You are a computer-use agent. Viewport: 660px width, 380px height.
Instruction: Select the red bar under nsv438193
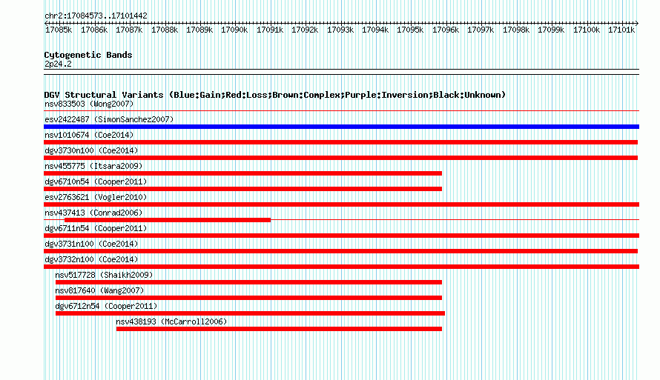click(279, 329)
